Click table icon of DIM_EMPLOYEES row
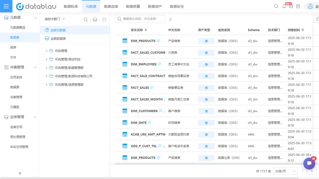Viewport: 319px width, 179px height. tap(125, 64)
